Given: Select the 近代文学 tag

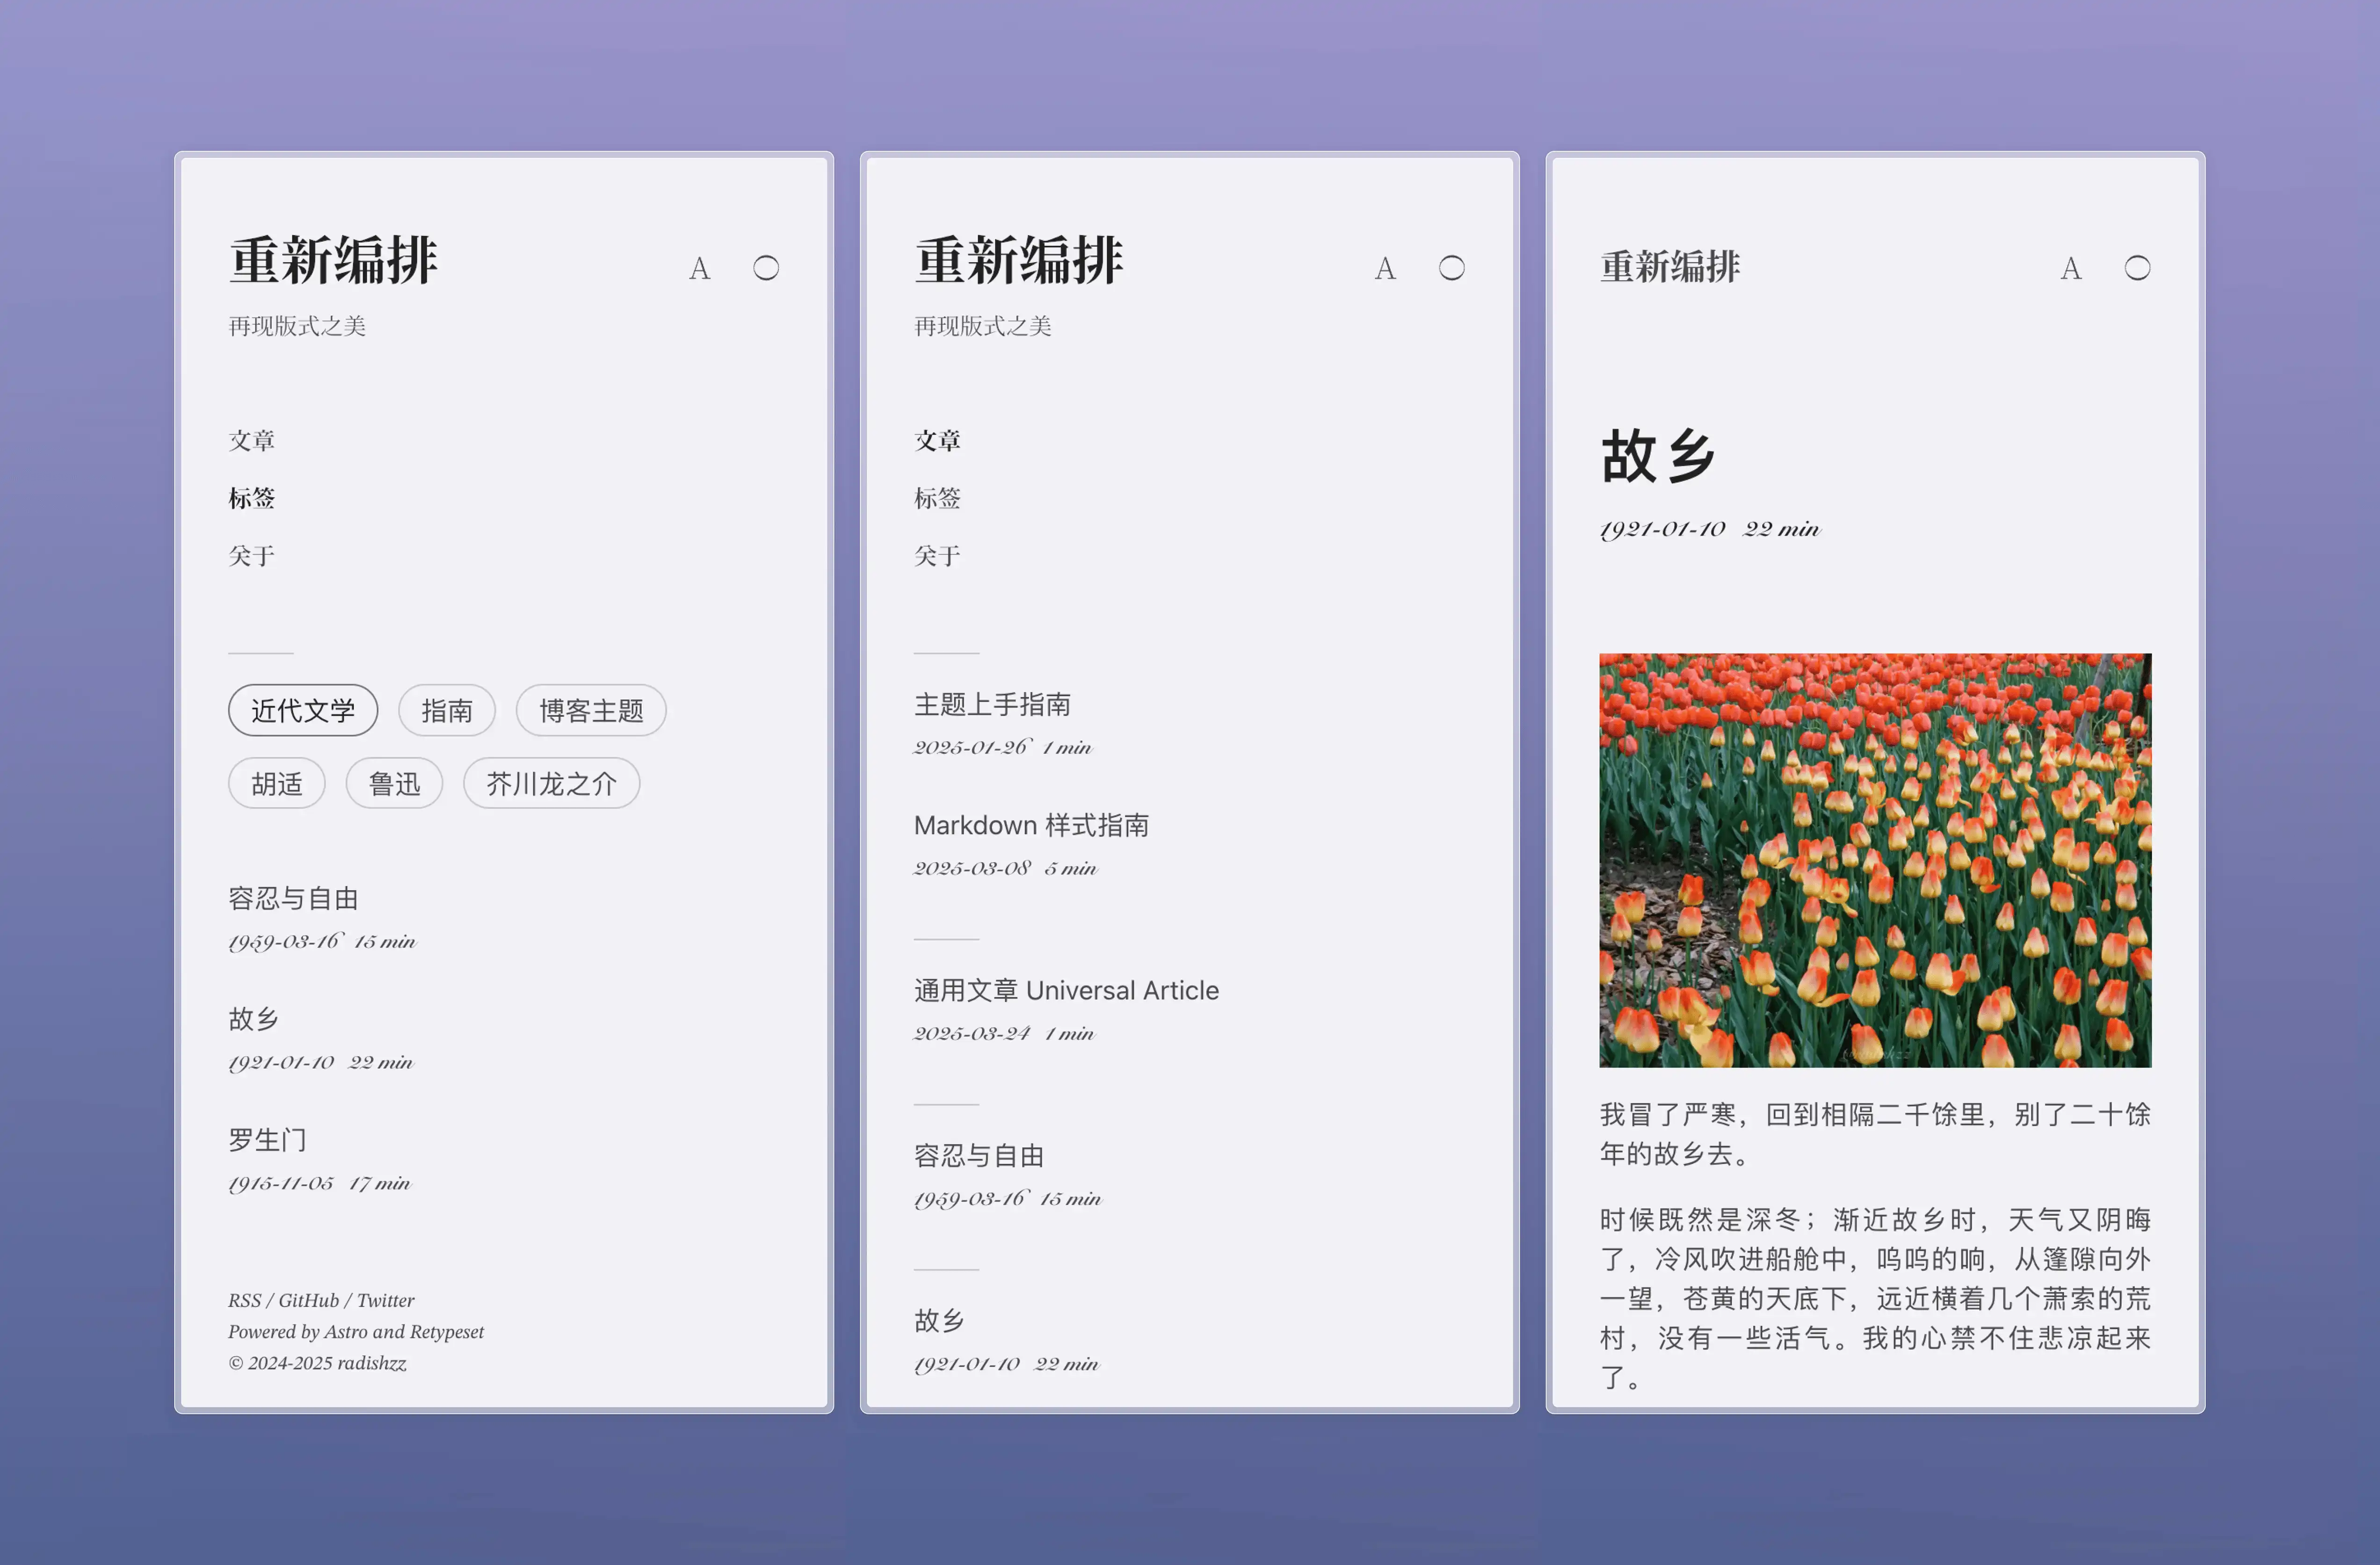Looking at the screenshot, I should (303, 710).
